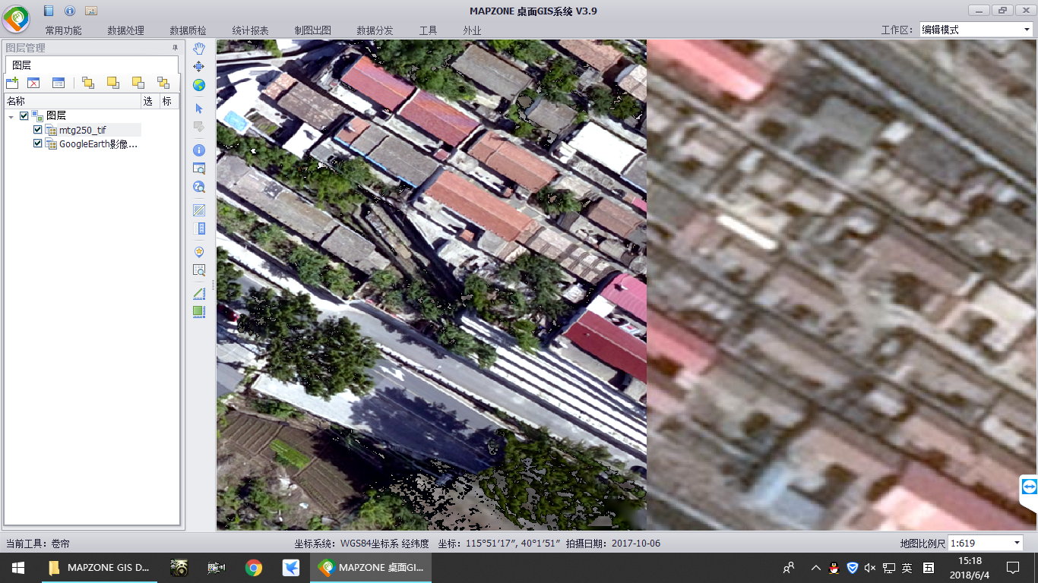Viewport: 1038px width, 583px height.
Task: Toggle the 图层 root group checkbox
Action: (x=24, y=116)
